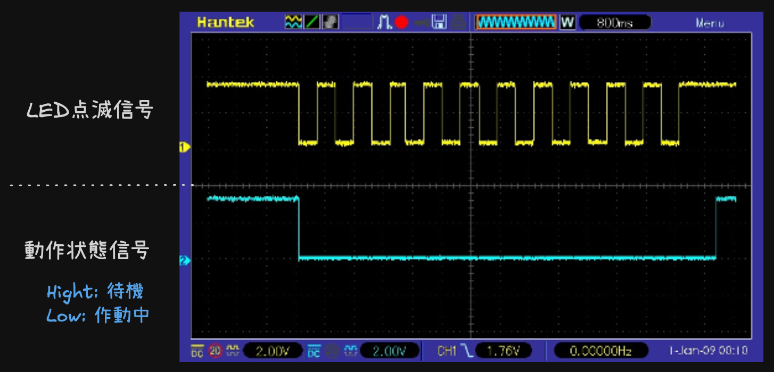Open the CH1 2.00V vertical scale setting
Screen dimensions: 774x372
(273, 351)
